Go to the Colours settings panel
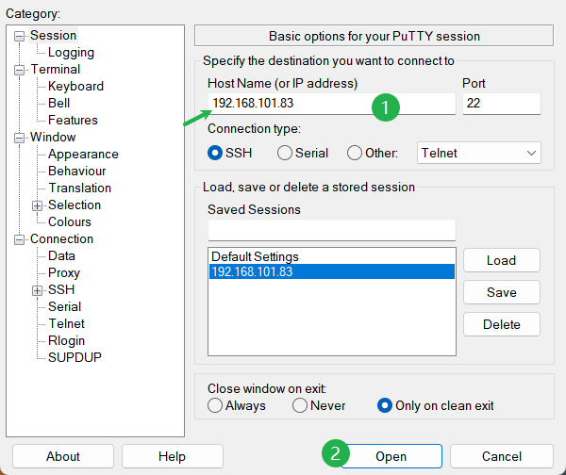 70,222
